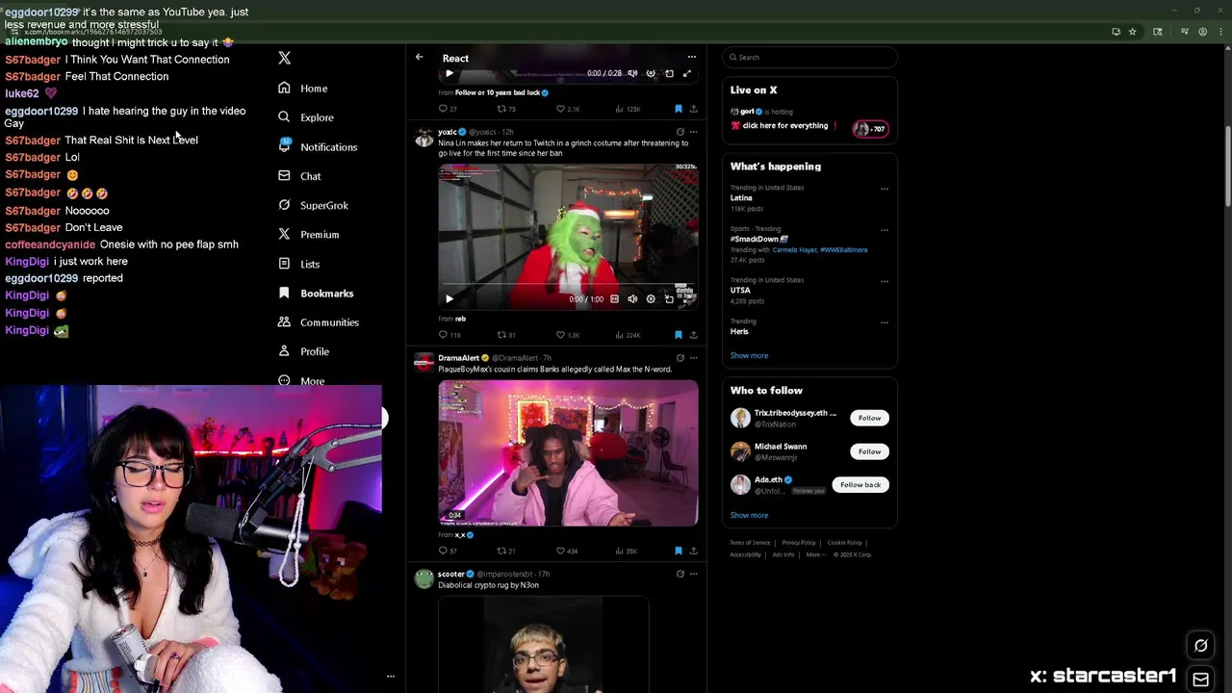Image resolution: width=1232 pixels, height=693 pixels.
Task: Reply to the yoxic post
Action: click(449, 335)
